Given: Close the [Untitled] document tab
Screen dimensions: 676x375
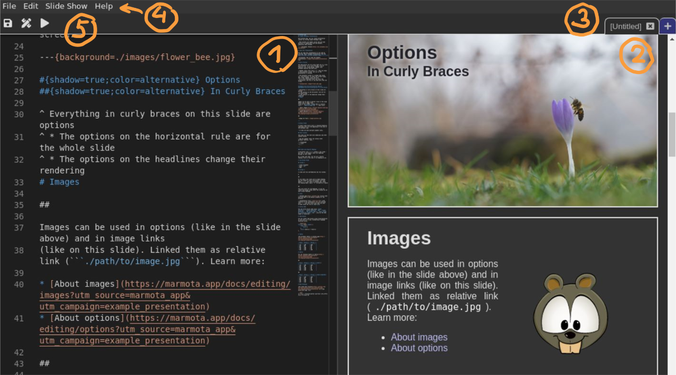Looking at the screenshot, I should click(x=650, y=26).
